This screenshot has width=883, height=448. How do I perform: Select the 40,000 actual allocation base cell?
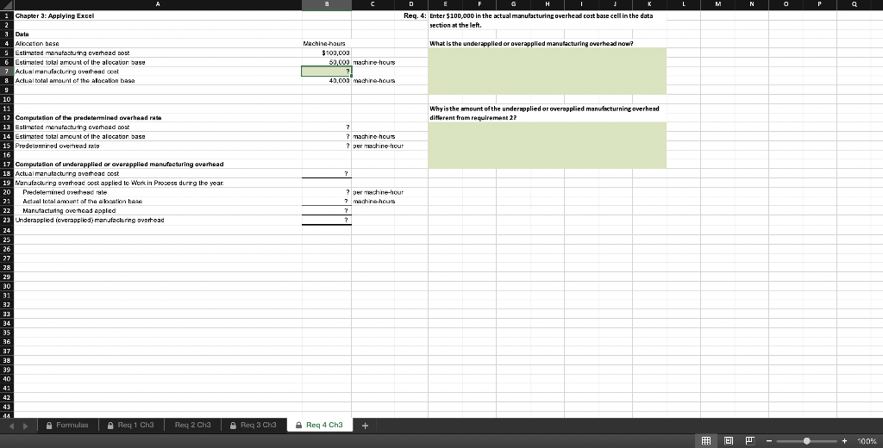click(x=327, y=80)
